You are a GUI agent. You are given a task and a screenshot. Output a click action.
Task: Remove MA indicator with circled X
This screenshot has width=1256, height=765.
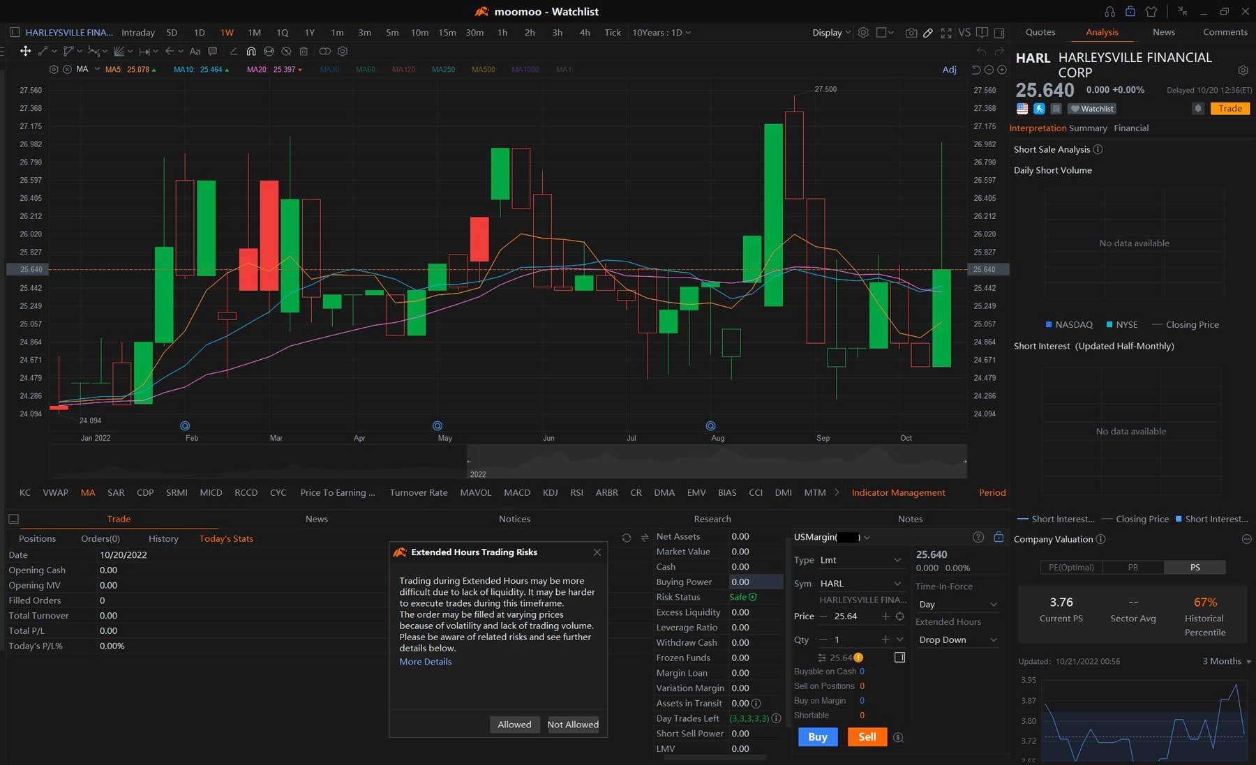(67, 70)
